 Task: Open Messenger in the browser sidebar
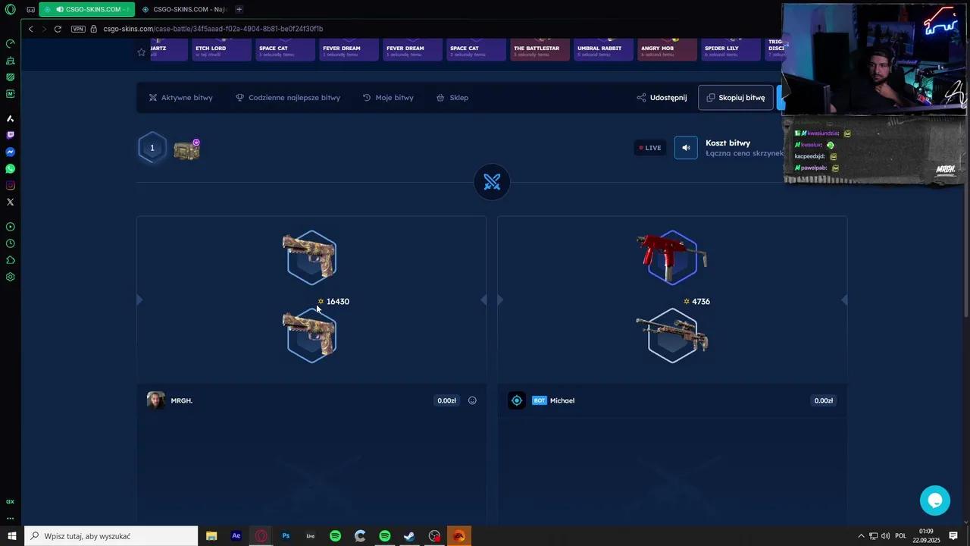click(x=10, y=152)
